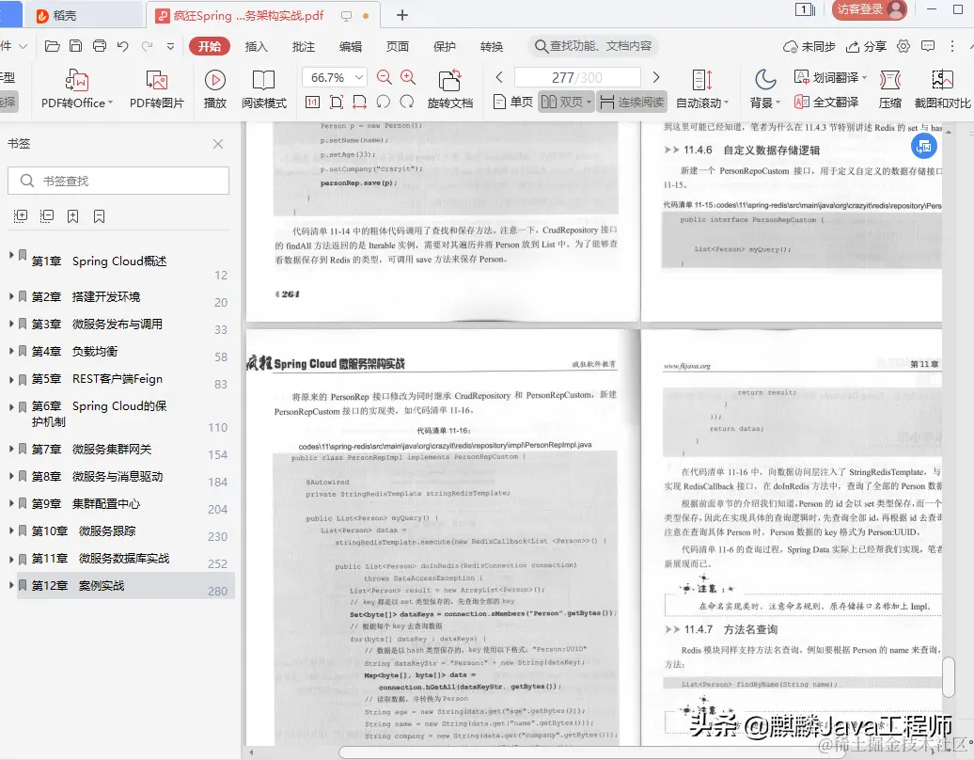
Task: Rotate clockwise icon
Action: [x=407, y=102]
